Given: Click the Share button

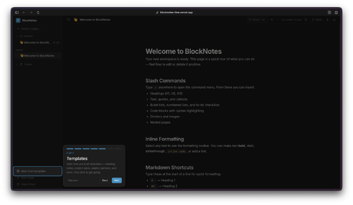Looking at the screenshot, I should [x=317, y=19].
